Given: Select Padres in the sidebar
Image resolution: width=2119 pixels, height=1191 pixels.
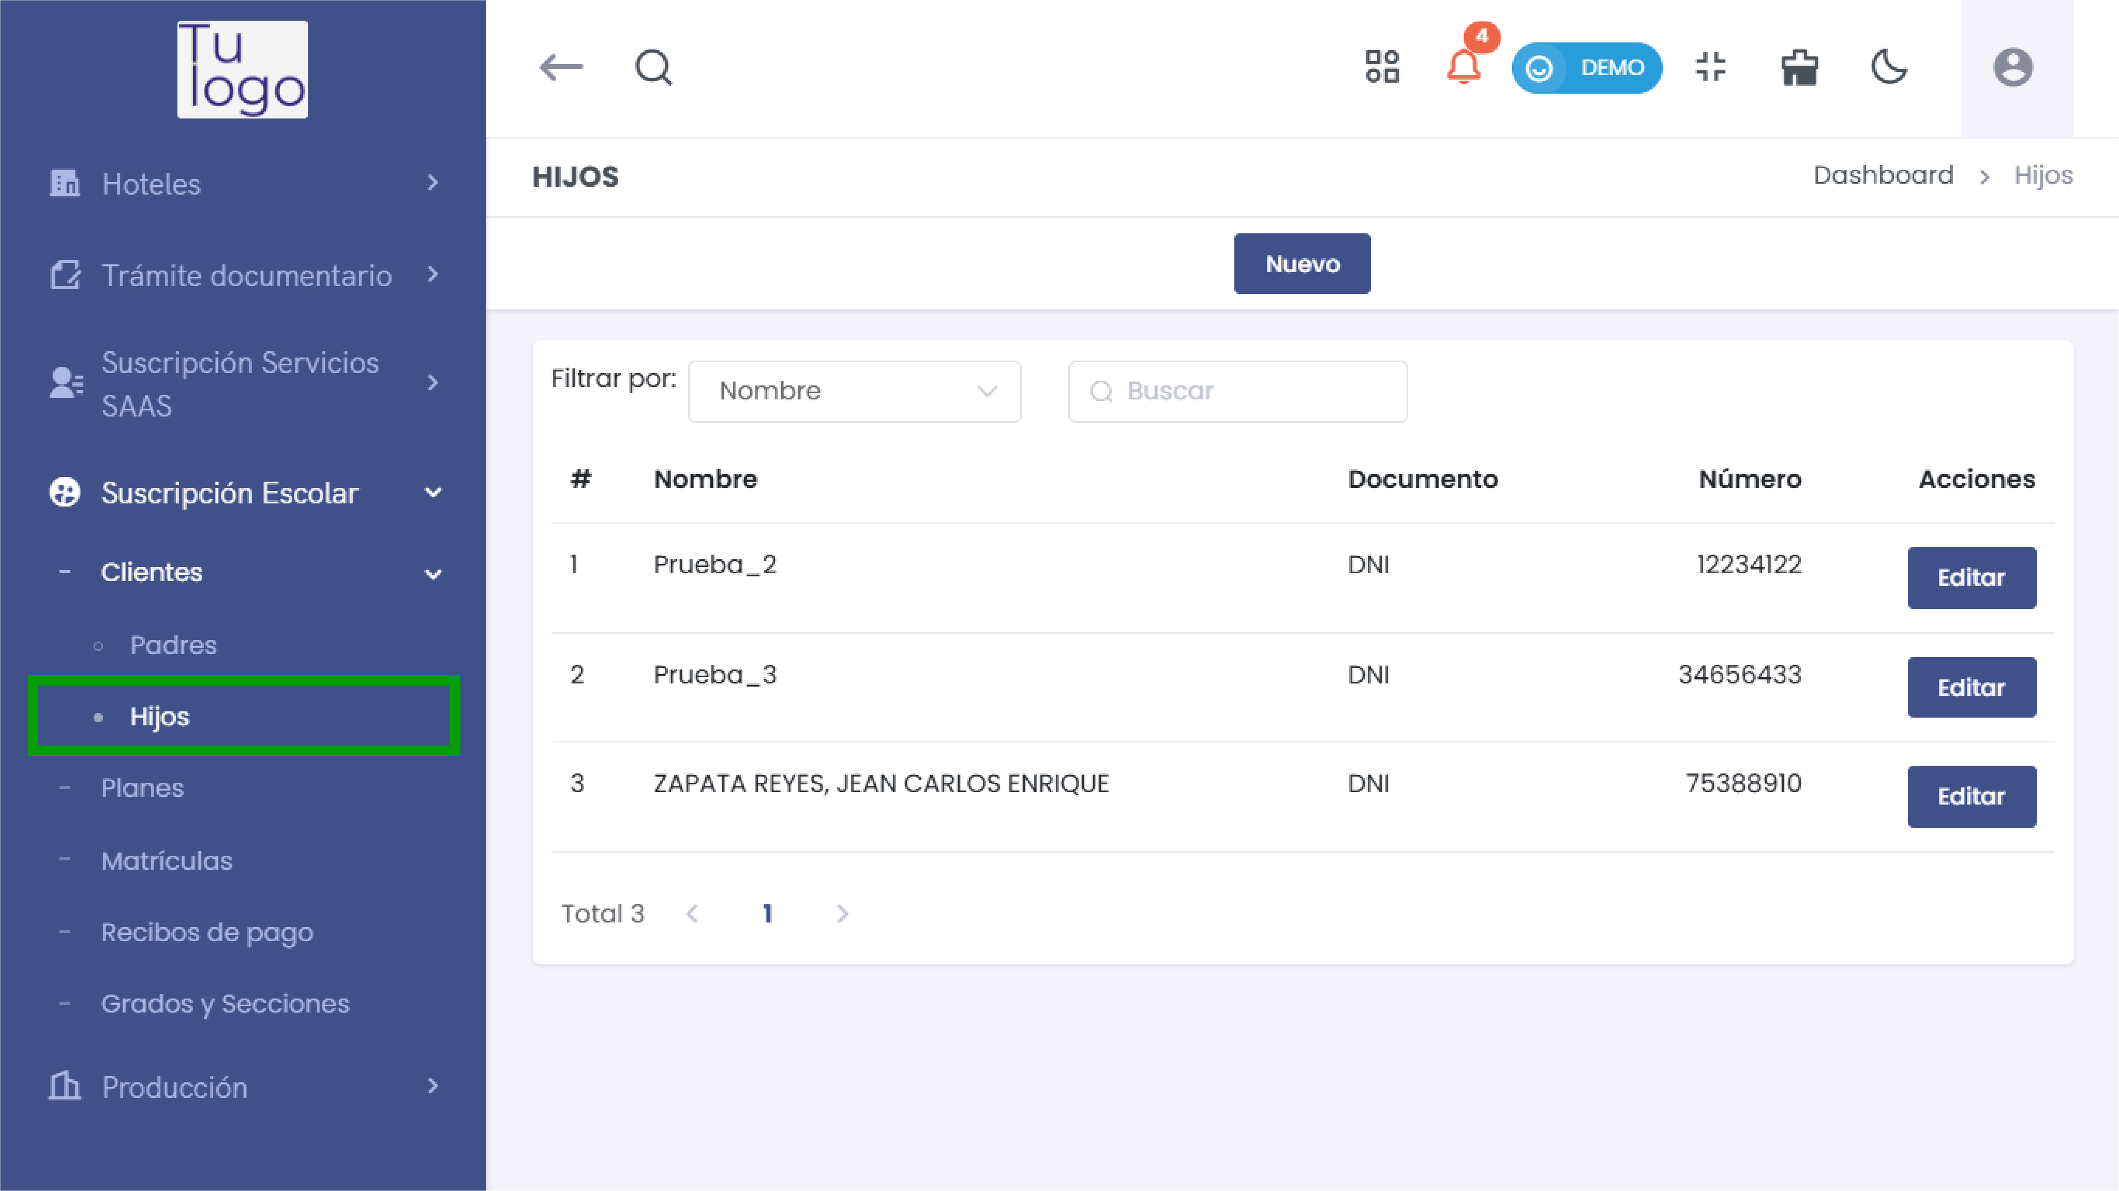Looking at the screenshot, I should click(174, 645).
